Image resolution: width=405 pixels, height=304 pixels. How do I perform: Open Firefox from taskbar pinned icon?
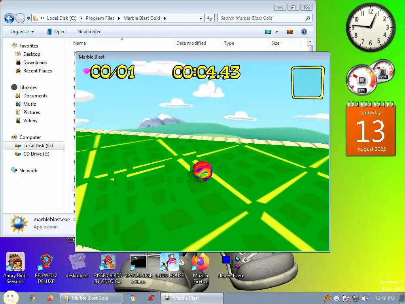click(50, 298)
